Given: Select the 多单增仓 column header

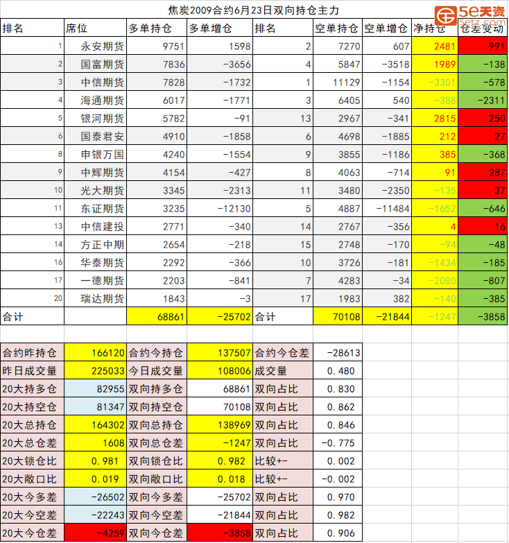Looking at the screenshot, I should [220, 28].
